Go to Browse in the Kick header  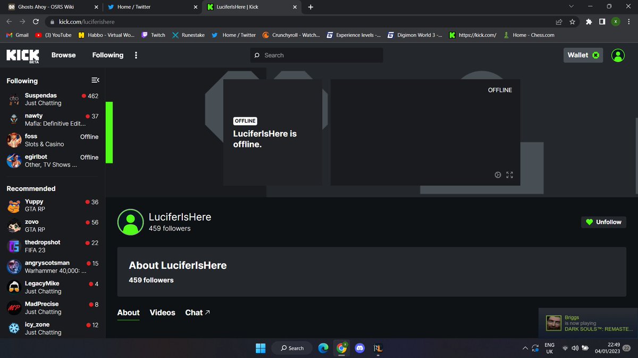(x=63, y=55)
